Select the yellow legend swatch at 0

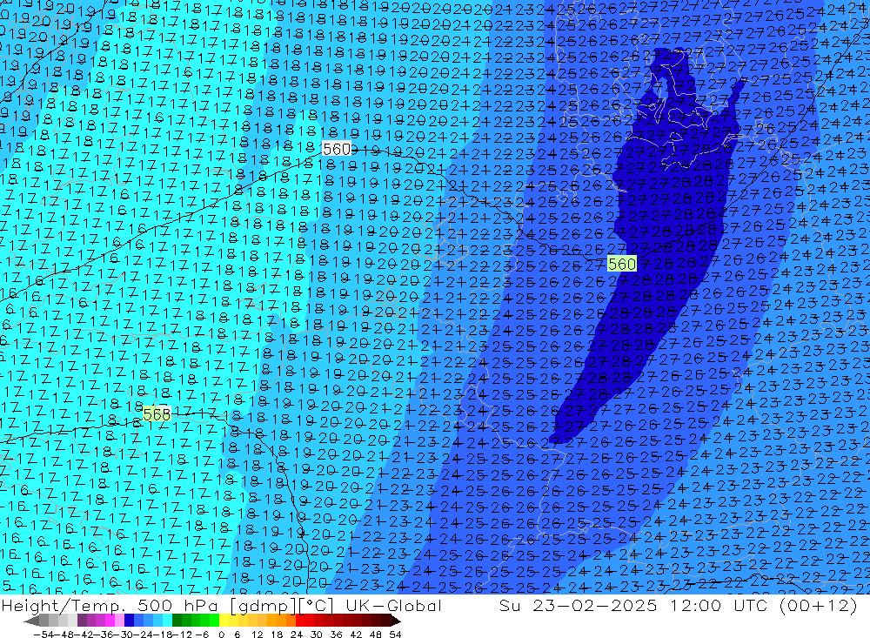click(224, 621)
